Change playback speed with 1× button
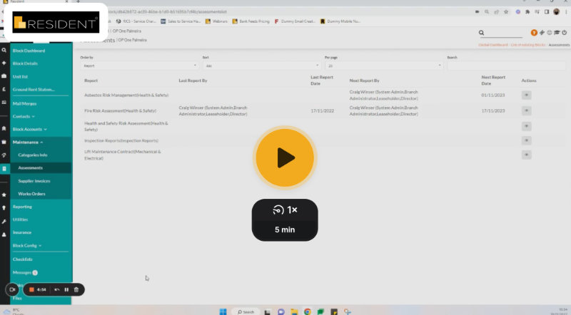The image size is (571, 315). point(285,211)
